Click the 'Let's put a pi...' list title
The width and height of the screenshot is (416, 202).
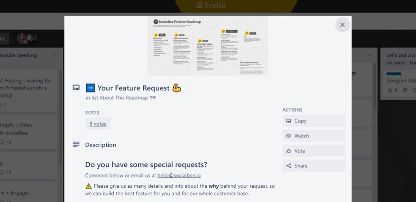click(401, 59)
